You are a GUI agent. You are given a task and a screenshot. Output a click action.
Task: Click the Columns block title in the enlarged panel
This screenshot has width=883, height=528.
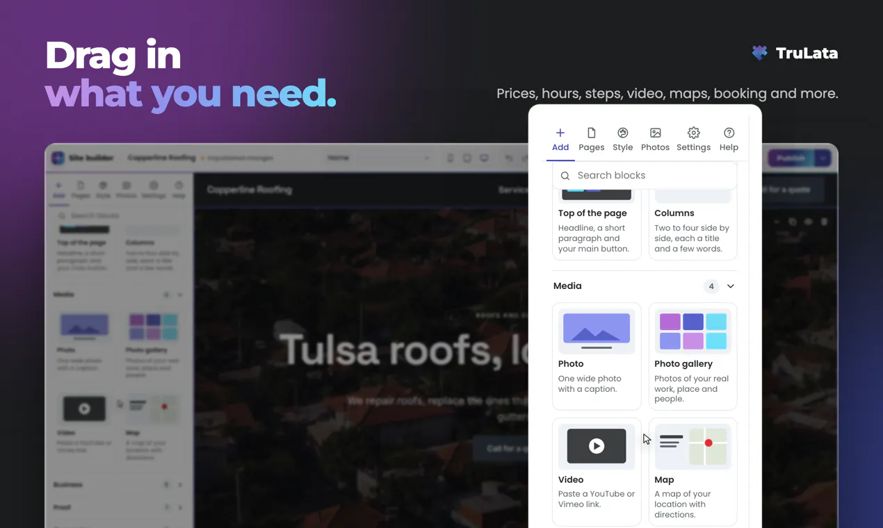pyautogui.click(x=674, y=213)
